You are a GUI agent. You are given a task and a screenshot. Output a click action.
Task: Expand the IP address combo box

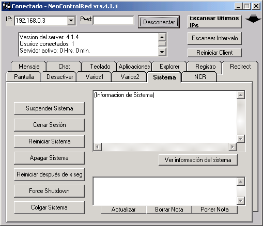pyautogui.click(x=71, y=21)
